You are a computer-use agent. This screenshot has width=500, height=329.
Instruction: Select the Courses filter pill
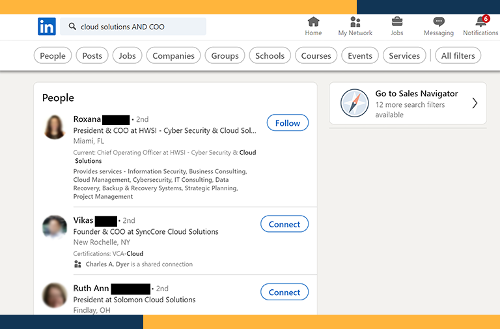pyautogui.click(x=316, y=55)
